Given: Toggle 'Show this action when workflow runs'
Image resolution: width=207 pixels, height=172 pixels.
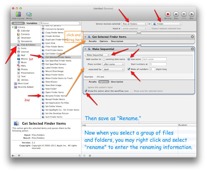Looking at the screenshot, I should (x=86, y=91).
